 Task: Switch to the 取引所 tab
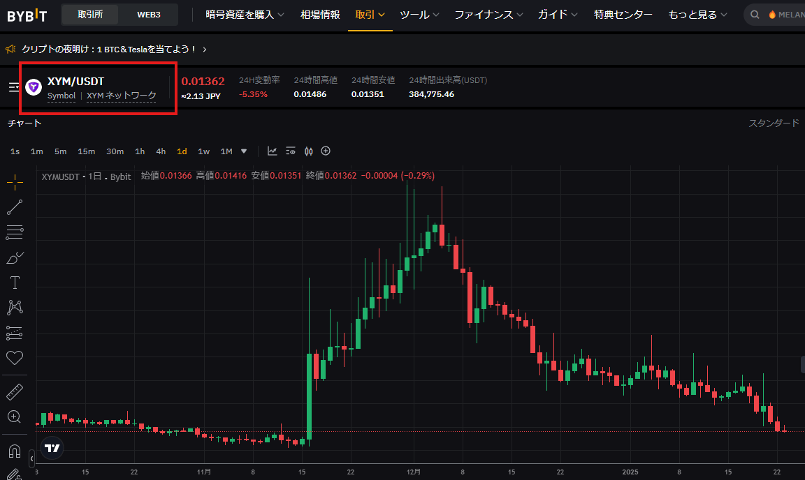click(90, 15)
